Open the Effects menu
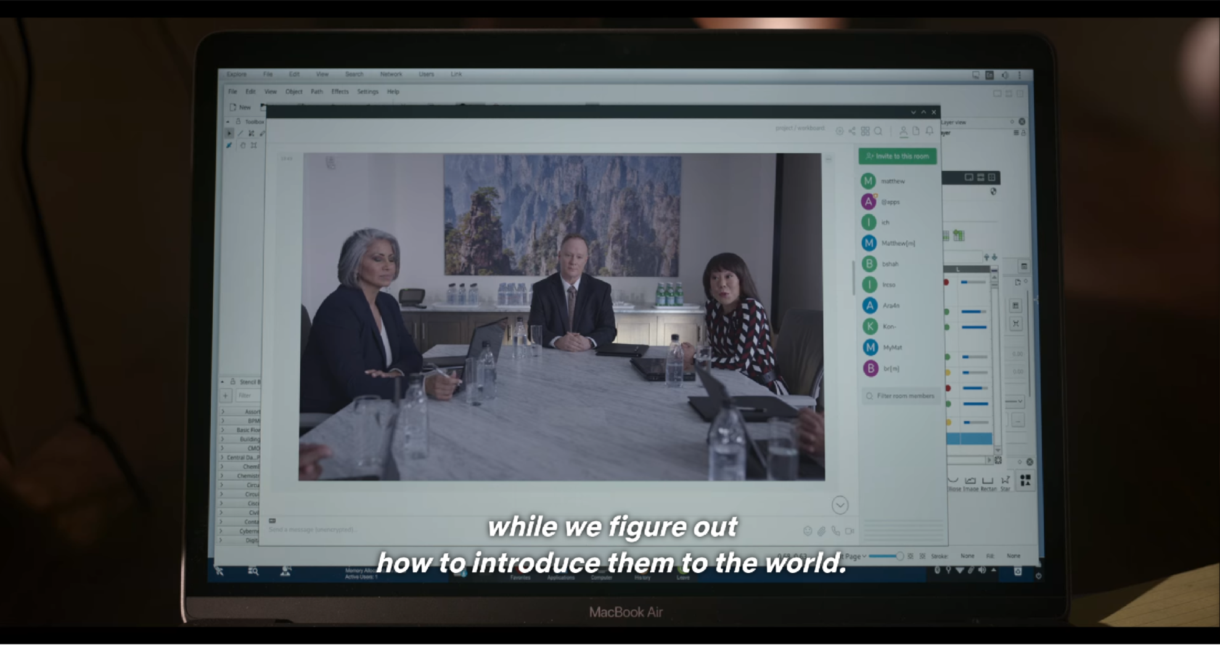This screenshot has width=1220, height=645. pyautogui.click(x=340, y=91)
